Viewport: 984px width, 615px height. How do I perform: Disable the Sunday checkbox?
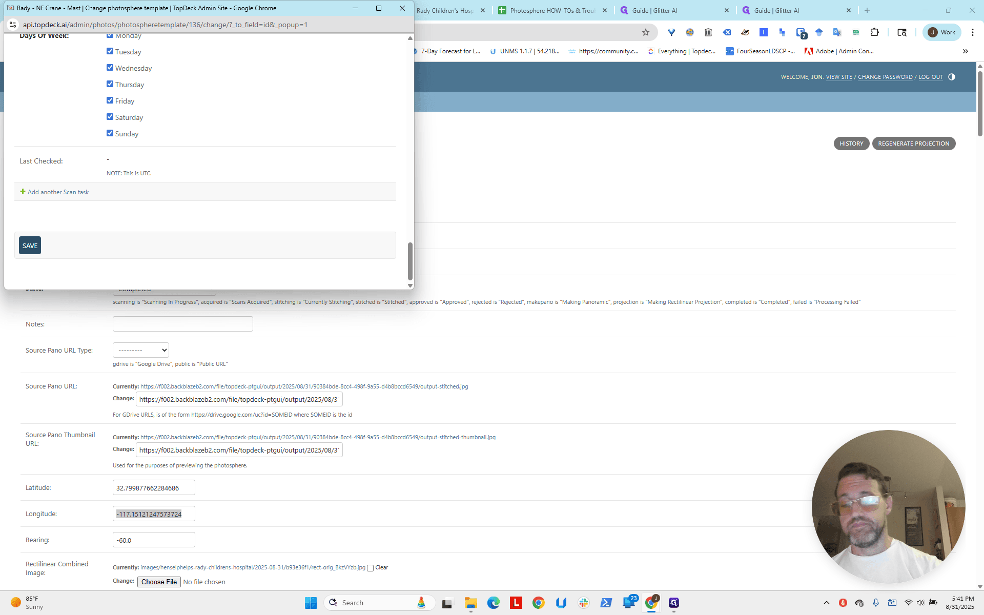[x=110, y=133]
